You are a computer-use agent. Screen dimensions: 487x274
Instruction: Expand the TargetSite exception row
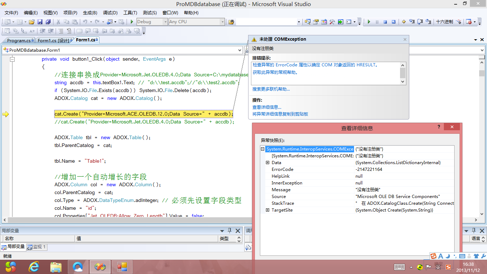268,210
